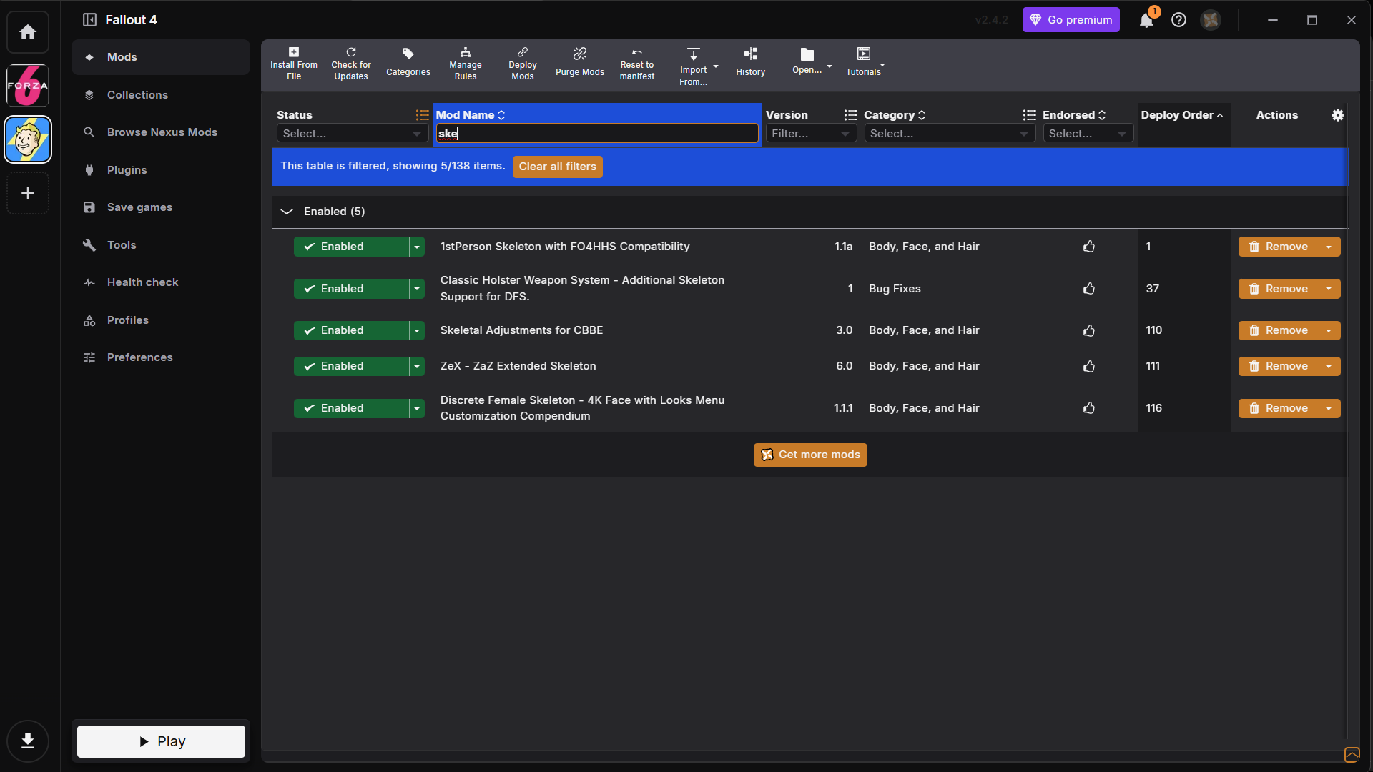Screen dimensions: 1373x772
Task: Open Category filter Select dropdown
Action: point(950,134)
